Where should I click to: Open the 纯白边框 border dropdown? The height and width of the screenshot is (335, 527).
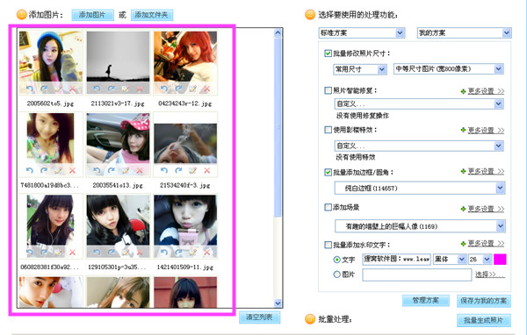pos(420,188)
